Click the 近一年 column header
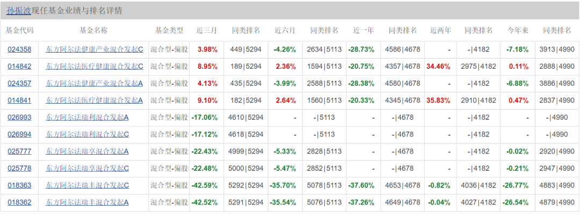This screenshot has width=580, height=217. 363,30
